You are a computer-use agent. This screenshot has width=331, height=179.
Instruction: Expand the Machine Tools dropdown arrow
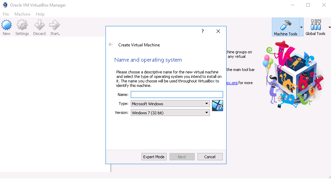click(x=301, y=27)
